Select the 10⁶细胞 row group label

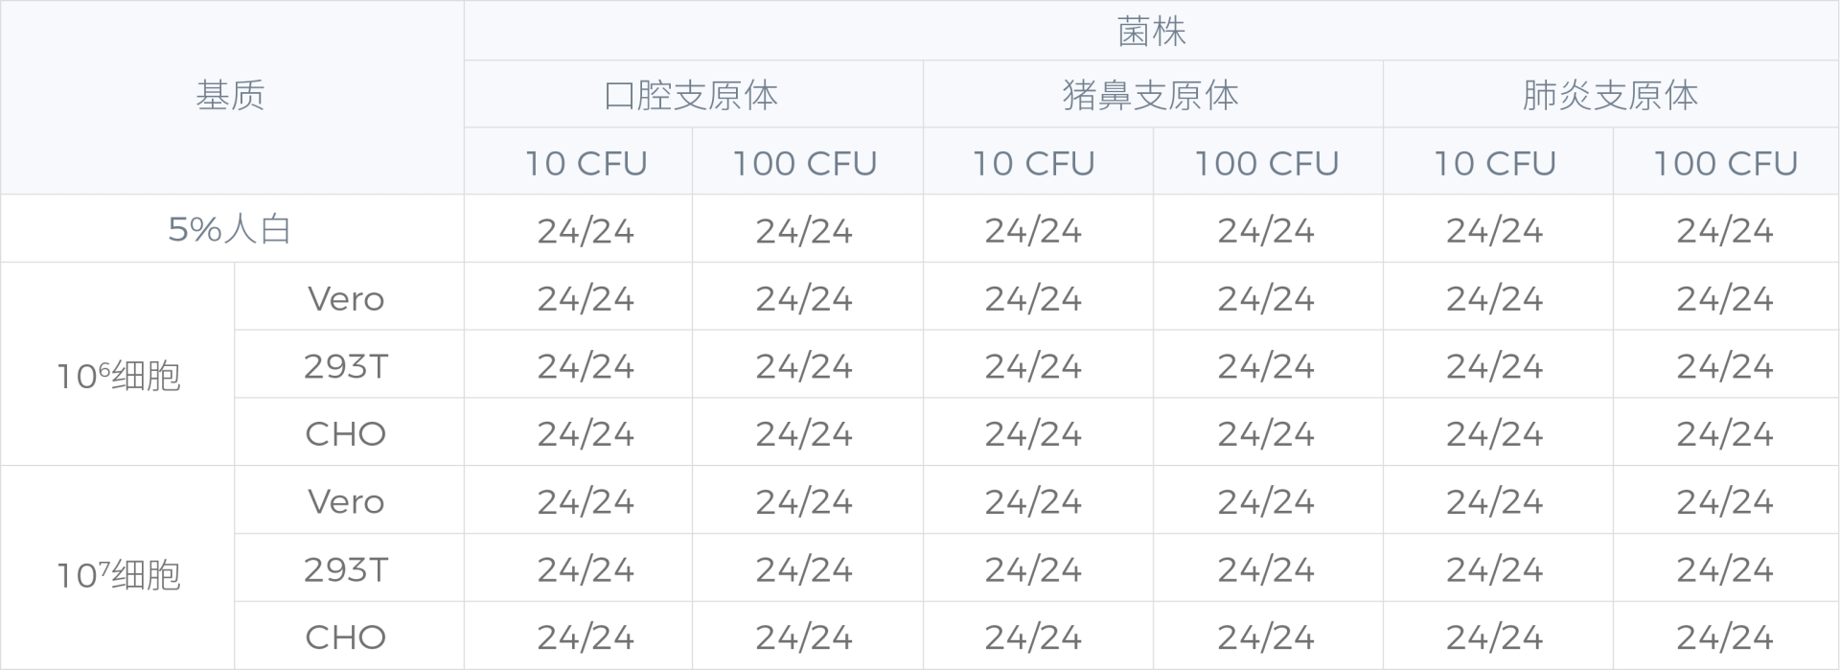pyautogui.click(x=118, y=376)
